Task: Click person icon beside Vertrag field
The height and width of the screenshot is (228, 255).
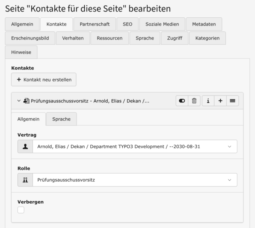Action: (25, 147)
